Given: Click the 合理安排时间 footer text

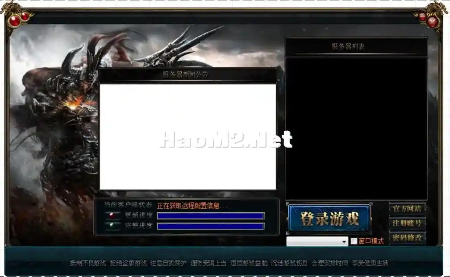Looking at the screenshot, I should click(330, 263).
